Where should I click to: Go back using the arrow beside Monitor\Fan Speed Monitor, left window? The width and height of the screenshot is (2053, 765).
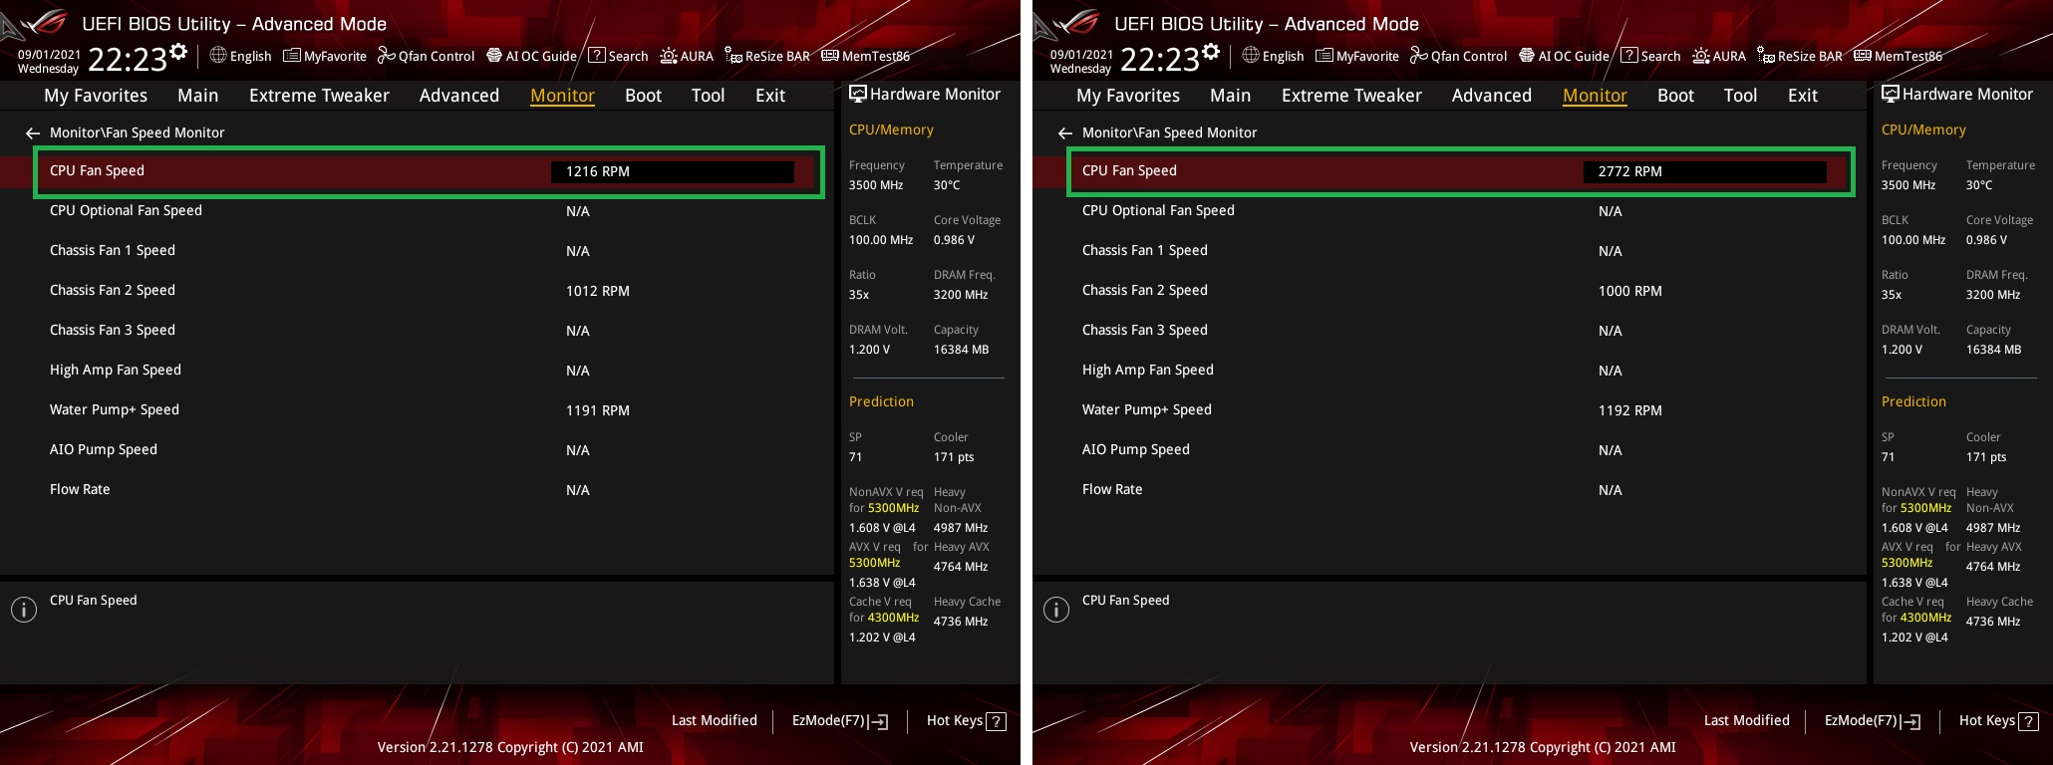click(33, 132)
